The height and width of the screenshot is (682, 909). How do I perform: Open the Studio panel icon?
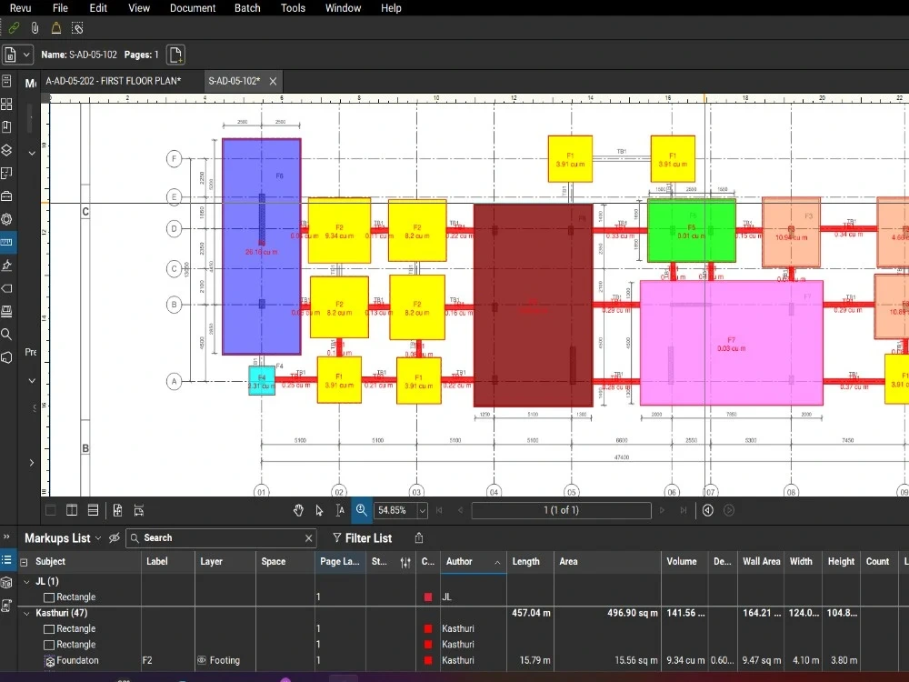point(7,357)
